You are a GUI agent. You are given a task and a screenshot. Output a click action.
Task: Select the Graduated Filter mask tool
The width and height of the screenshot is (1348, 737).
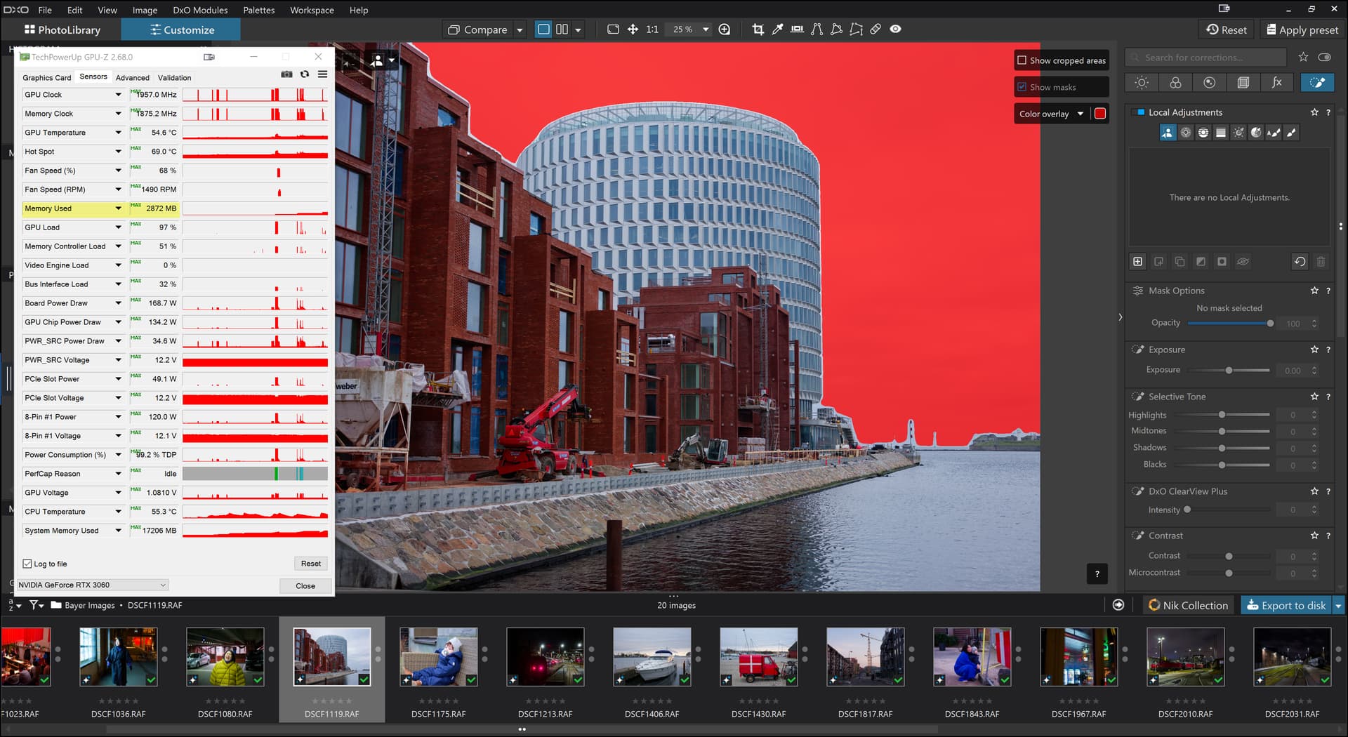1220,133
